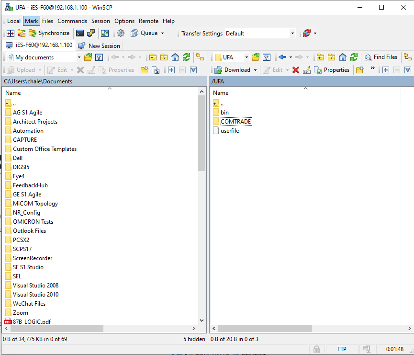The width and height of the screenshot is (414, 355).
Task: Open the Transfer Settings Default combo box
Action: coord(260,34)
